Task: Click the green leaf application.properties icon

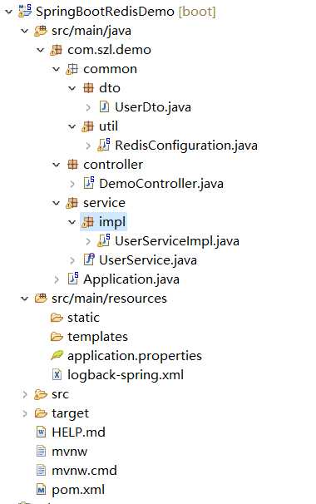Action: 57,355
